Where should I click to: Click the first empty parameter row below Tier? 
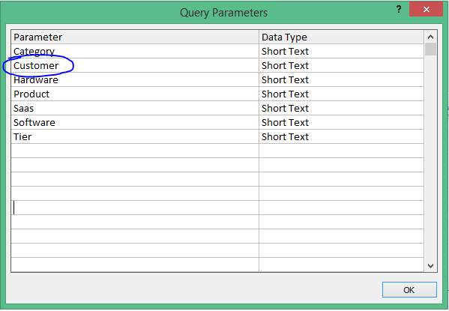click(x=135, y=151)
